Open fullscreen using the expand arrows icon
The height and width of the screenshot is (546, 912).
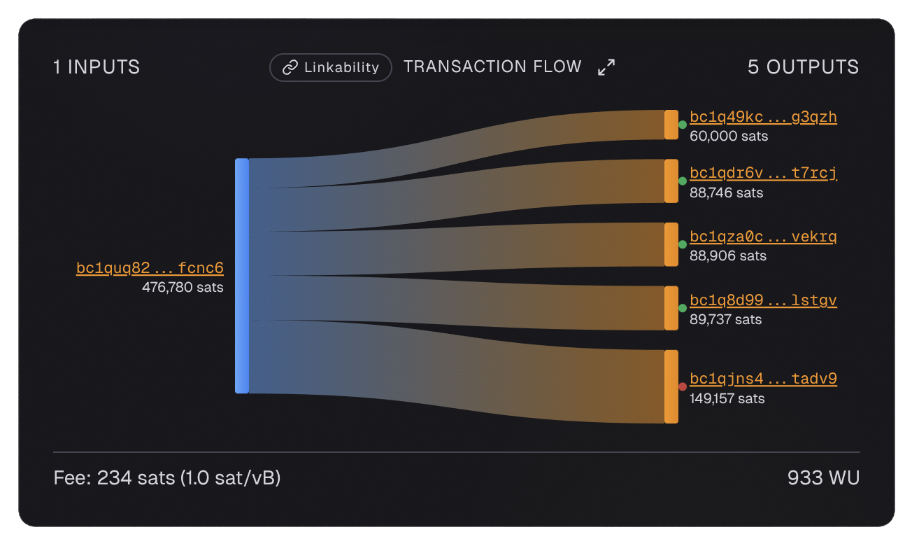click(606, 67)
